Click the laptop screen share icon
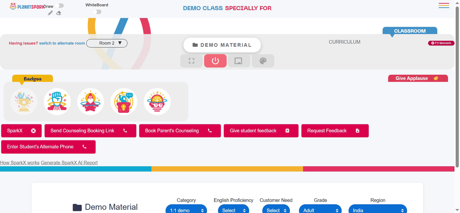The image size is (460, 213). point(239,61)
